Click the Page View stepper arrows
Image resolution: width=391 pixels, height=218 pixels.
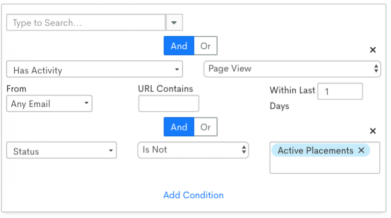(x=376, y=69)
